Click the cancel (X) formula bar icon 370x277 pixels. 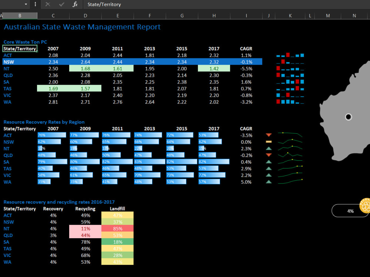click(48, 4)
